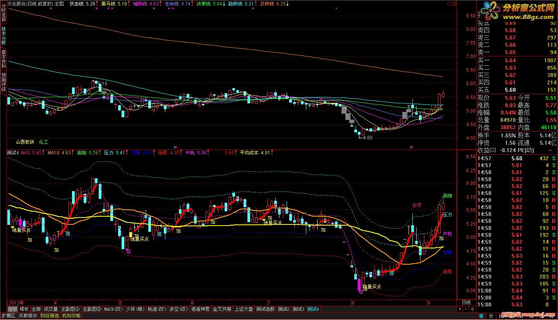Click the 反转线: 6.25 indicator label
This screenshot has height=320, width=558.
273,3
